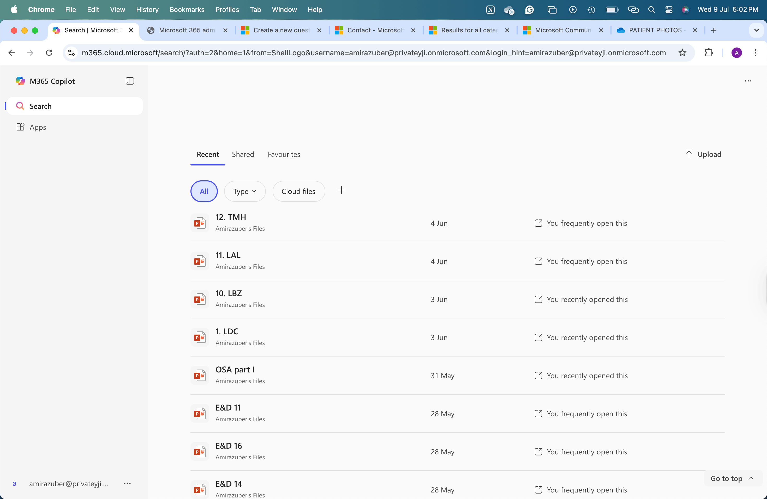Open macOS Control Center icon

pyautogui.click(x=669, y=10)
